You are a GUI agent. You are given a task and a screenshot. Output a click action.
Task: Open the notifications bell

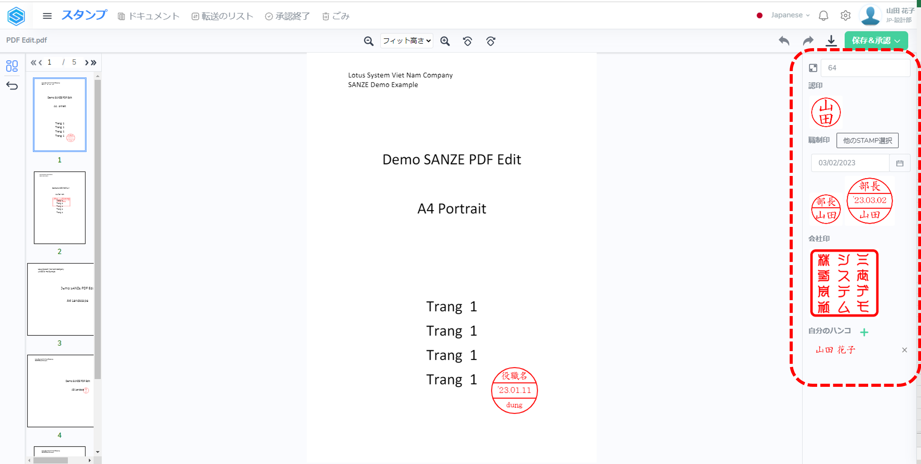(823, 16)
